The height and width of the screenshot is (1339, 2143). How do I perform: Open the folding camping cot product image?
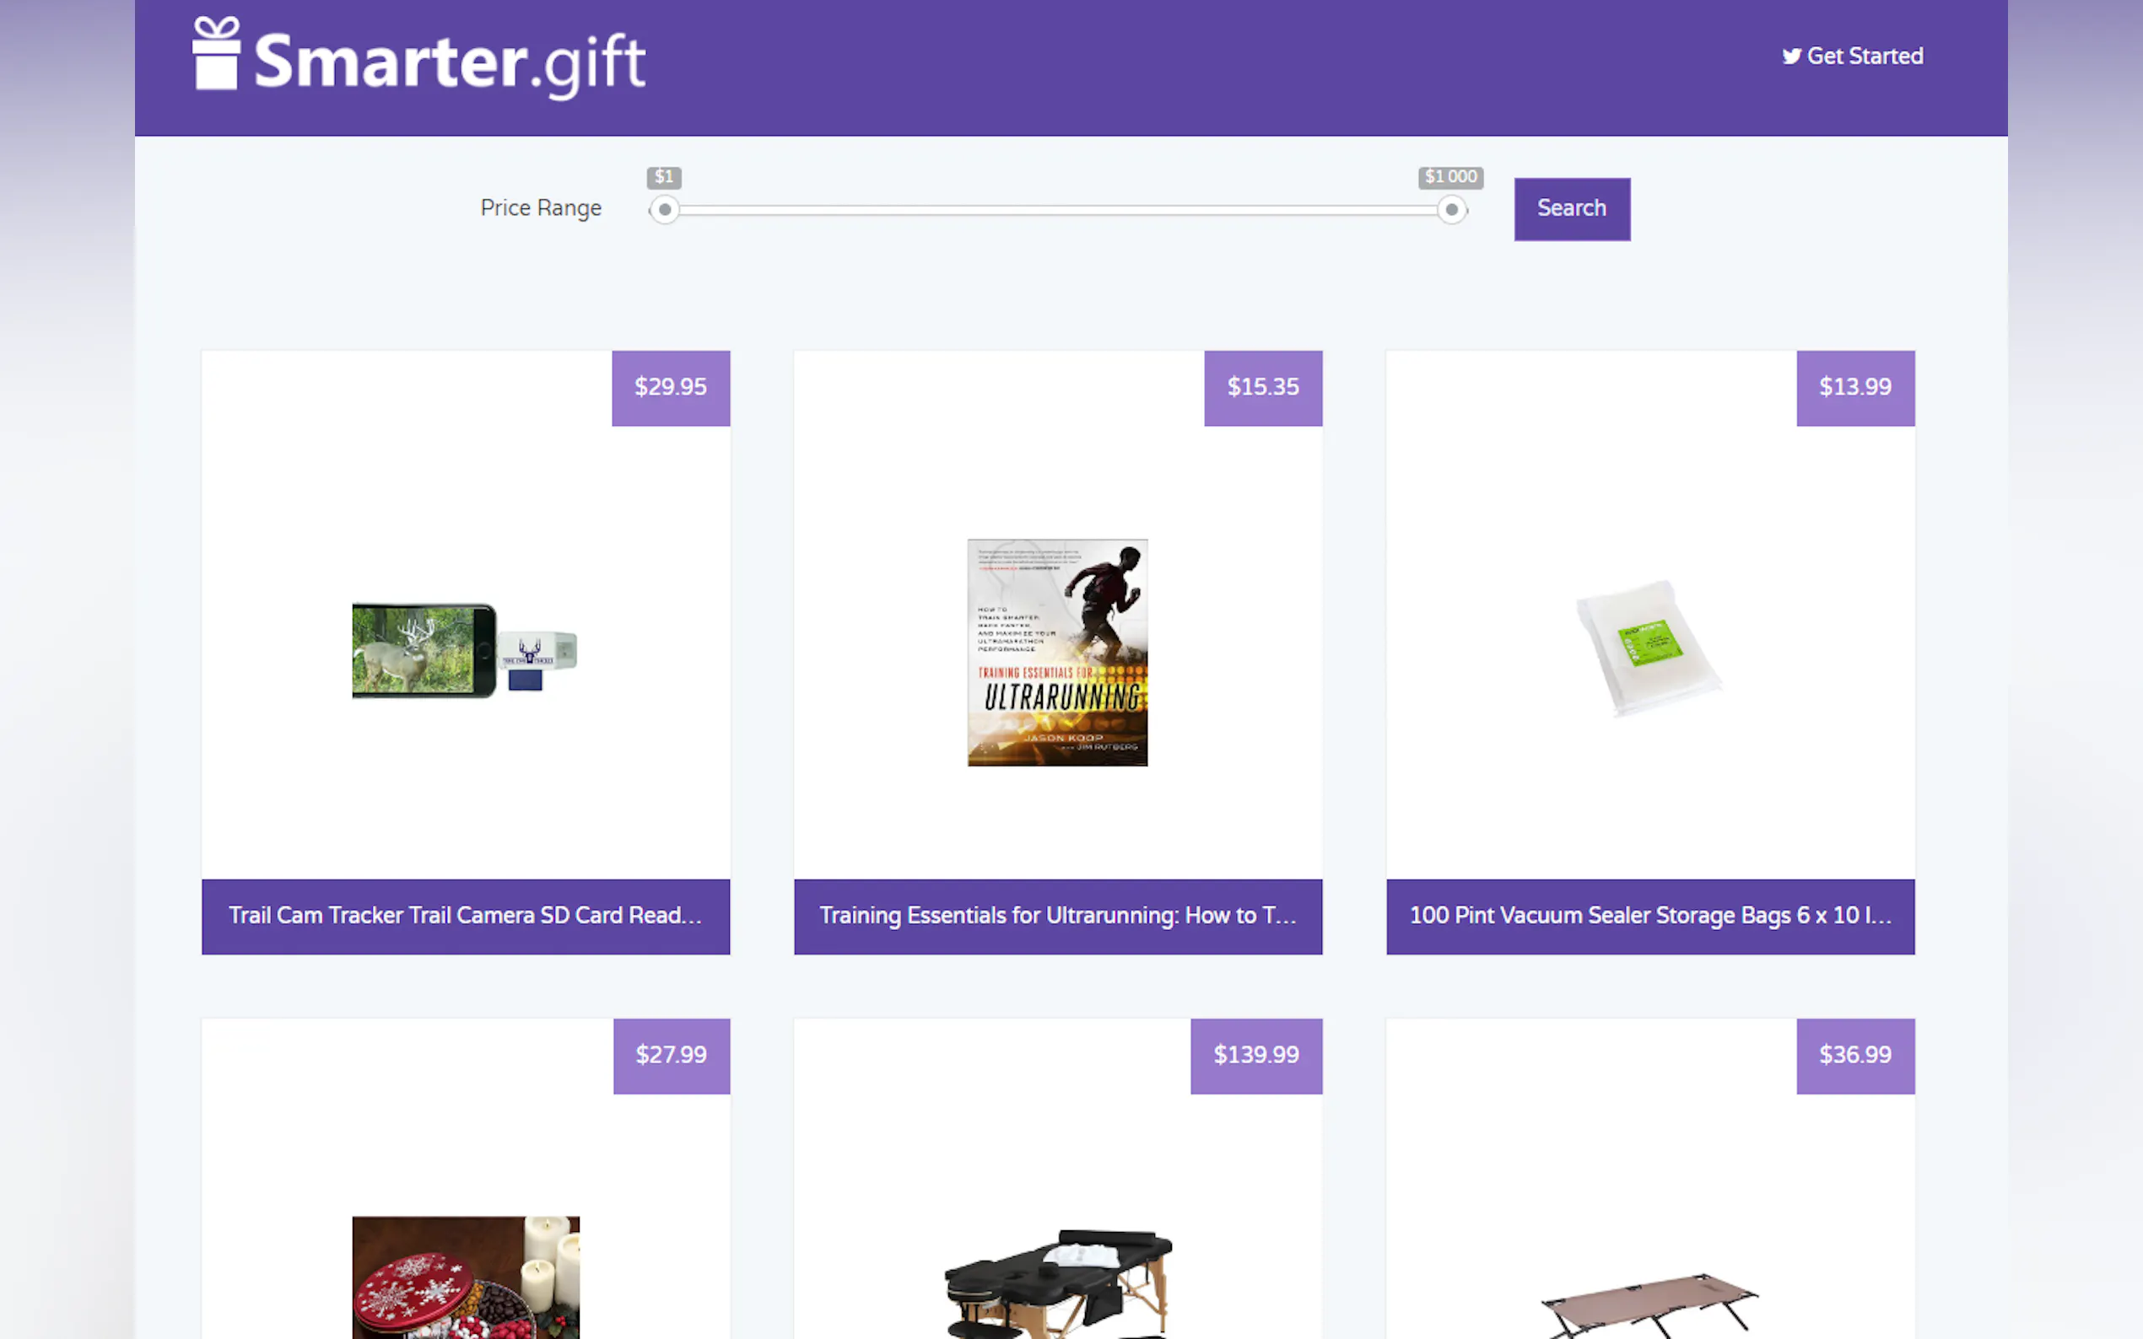click(1649, 1305)
